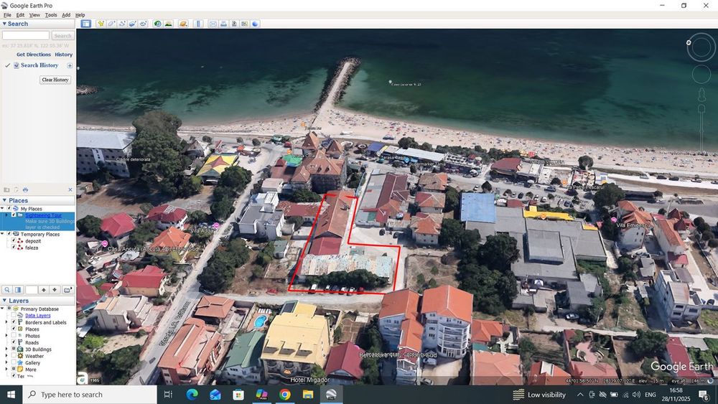718x404 pixels.
Task: View in Google Maps toolbar icon
Action: (245, 24)
